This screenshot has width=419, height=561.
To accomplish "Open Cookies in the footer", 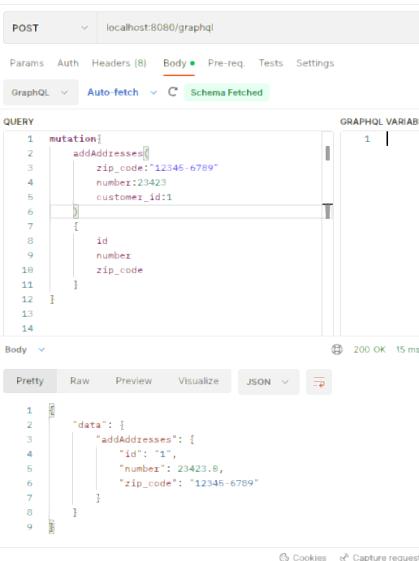I will pos(303,557).
